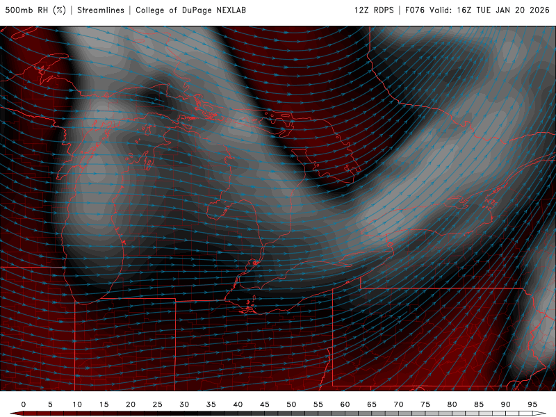Screen dimensions: 556x417
Task: Click the color bar label '20'
Action: (131, 404)
